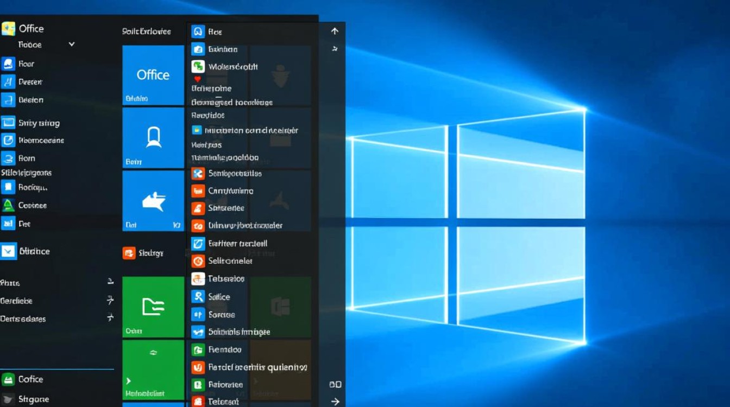Viewport: 730px width, 407px height.
Task: Open the green tile with the folder icon
Action: pyautogui.click(x=153, y=307)
